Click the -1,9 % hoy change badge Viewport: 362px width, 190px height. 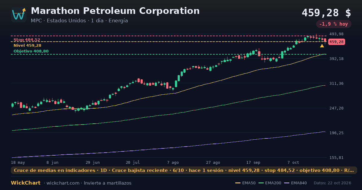click(x=334, y=24)
